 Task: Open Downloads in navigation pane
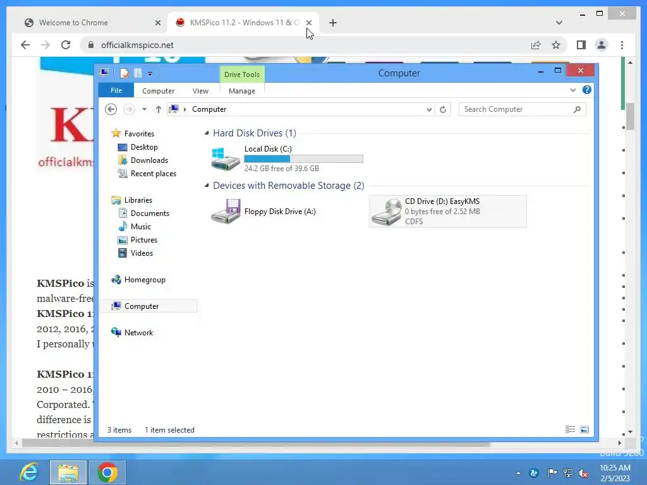tap(149, 160)
